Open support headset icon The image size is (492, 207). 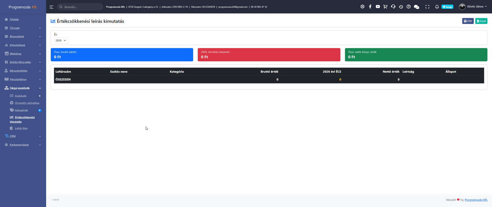pyautogui.click(x=393, y=6)
